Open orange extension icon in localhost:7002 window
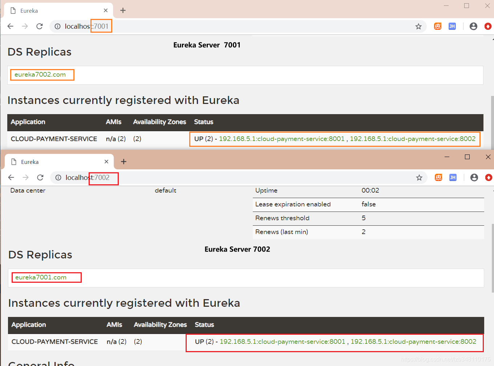This screenshot has height=366, width=494. 438,177
